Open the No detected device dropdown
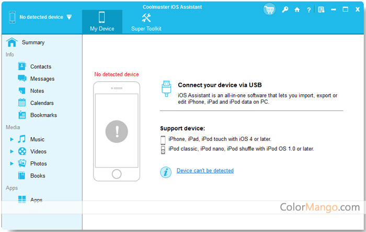Viewport: 366px width, 232px height. pos(69,17)
